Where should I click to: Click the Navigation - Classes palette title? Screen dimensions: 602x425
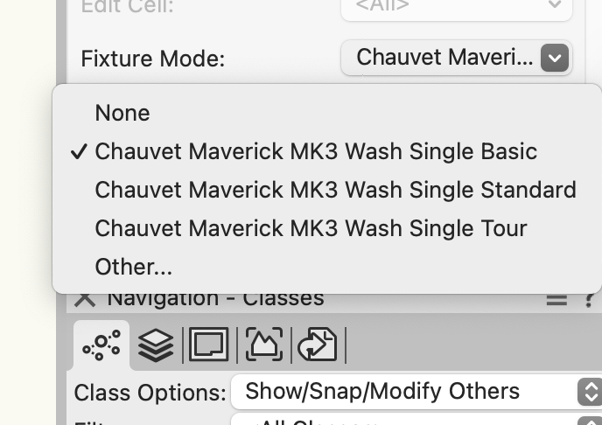point(215,299)
